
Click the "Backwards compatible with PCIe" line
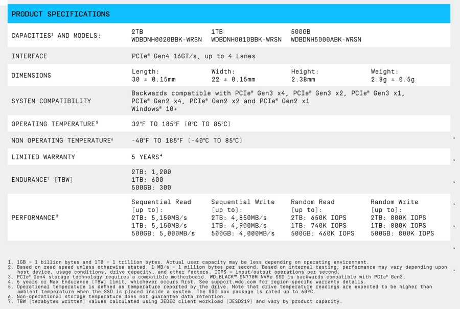[x=268, y=93]
